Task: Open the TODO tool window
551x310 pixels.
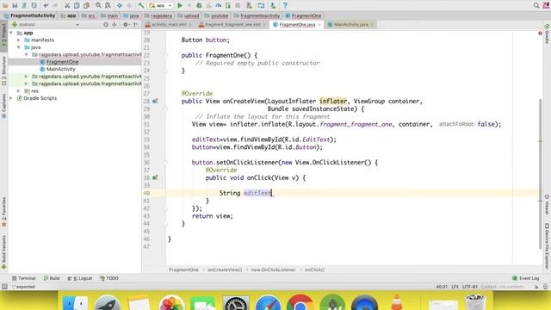Action: [109, 278]
